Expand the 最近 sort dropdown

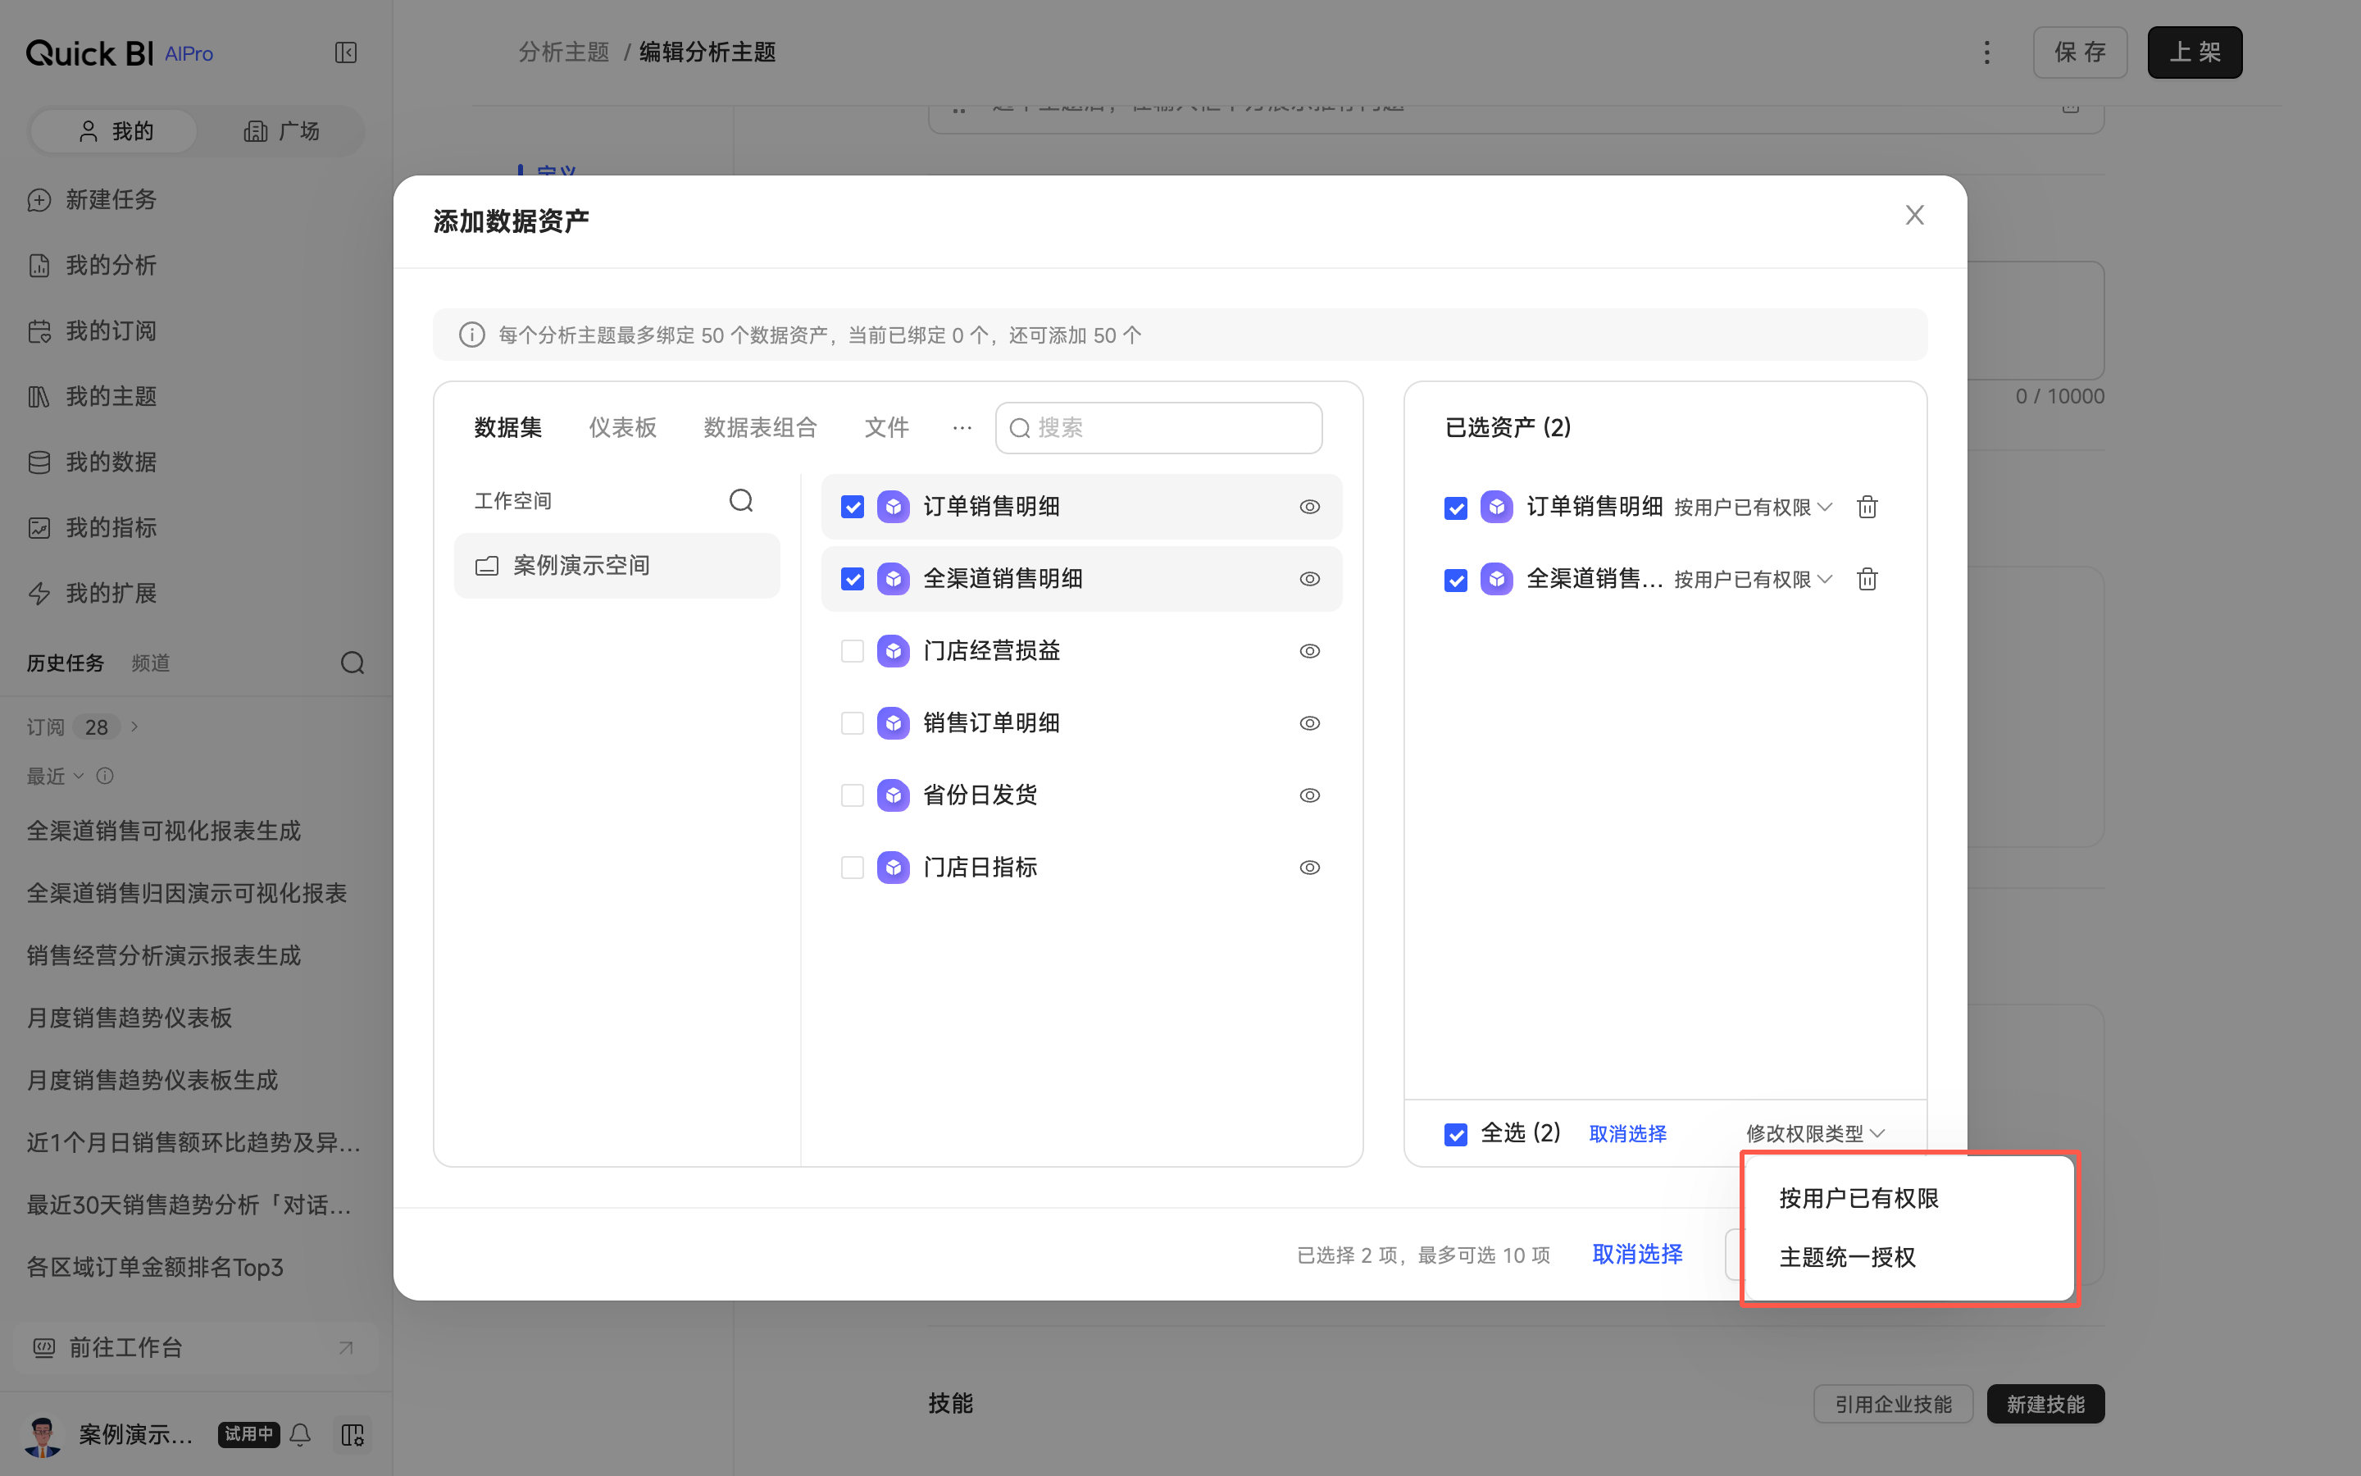(55, 776)
